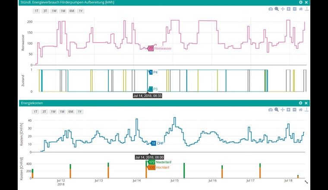Zoom in with plus icon in top chart

(x=289, y=9)
